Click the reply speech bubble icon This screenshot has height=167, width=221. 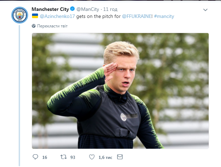(x=35, y=157)
